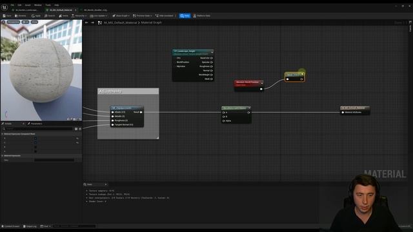
Task: Click the Save toolbar icon
Action: (x=5, y=15)
